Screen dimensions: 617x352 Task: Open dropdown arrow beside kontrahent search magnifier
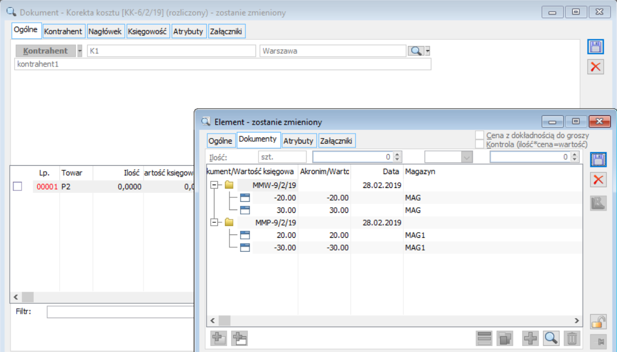428,51
